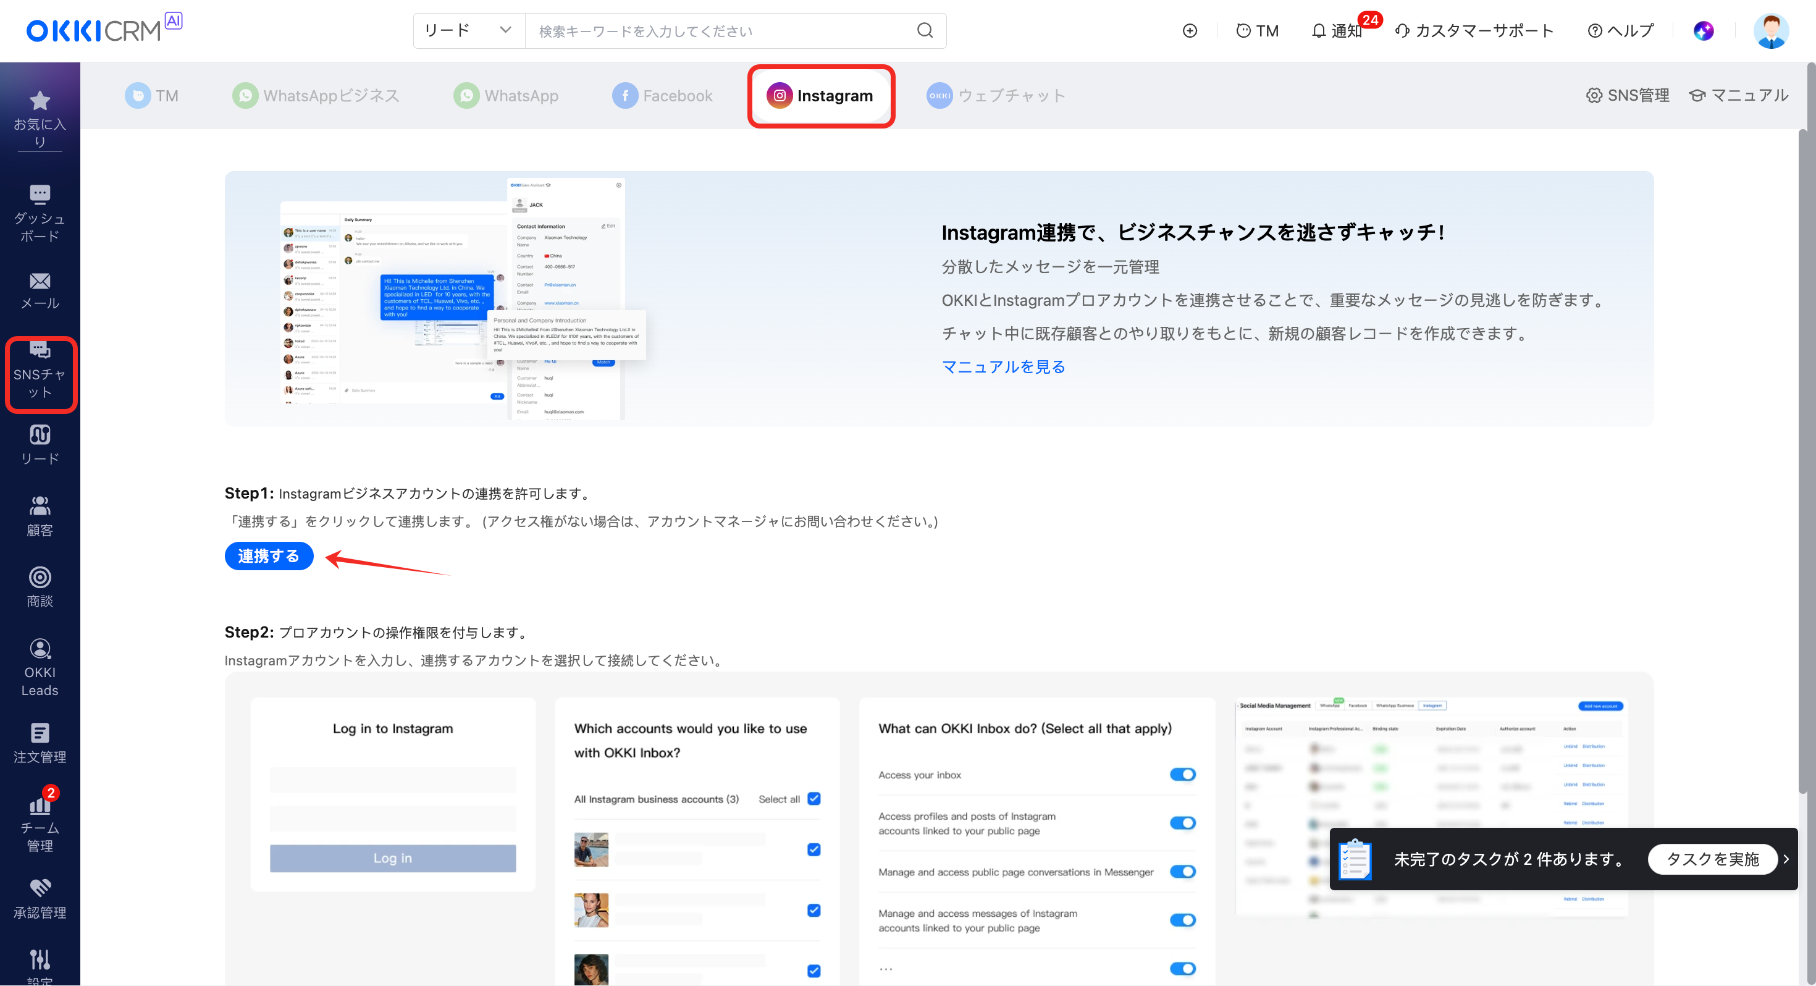Toggle Manage public page conversations in Messenger switch
Image resolution: width=1816 pixels, height=986 pixels.
[x=1182, y=872]
